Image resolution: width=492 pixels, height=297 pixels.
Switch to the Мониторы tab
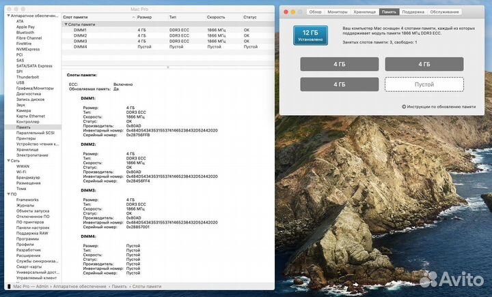point(338,12)
